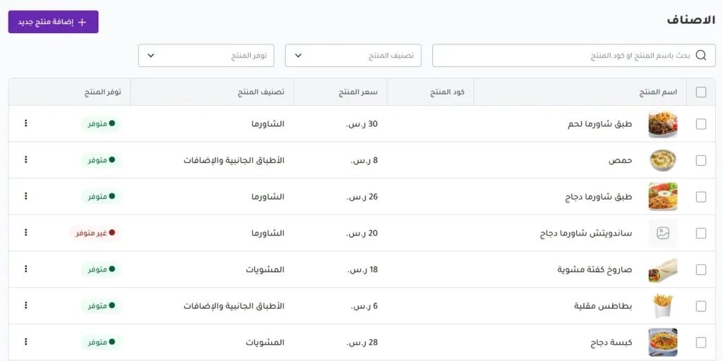This screenshot has width=723, height=361.
Task: Tick the checkbox for حمص
Action: 701,160
